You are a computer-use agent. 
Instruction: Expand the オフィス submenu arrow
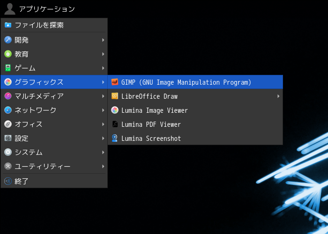tap(103, 124)
